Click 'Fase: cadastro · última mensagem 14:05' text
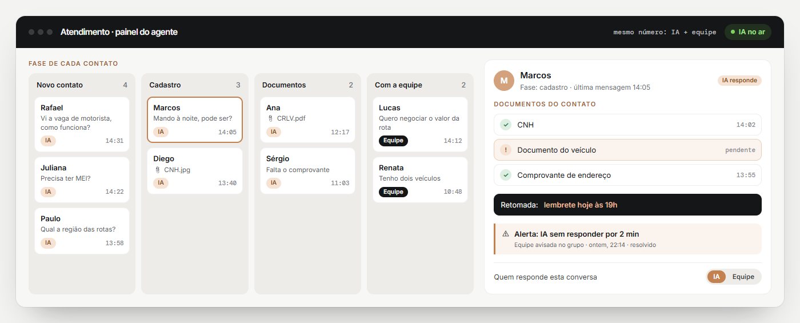This screenshot has height=323, width=800. point(585,87)
